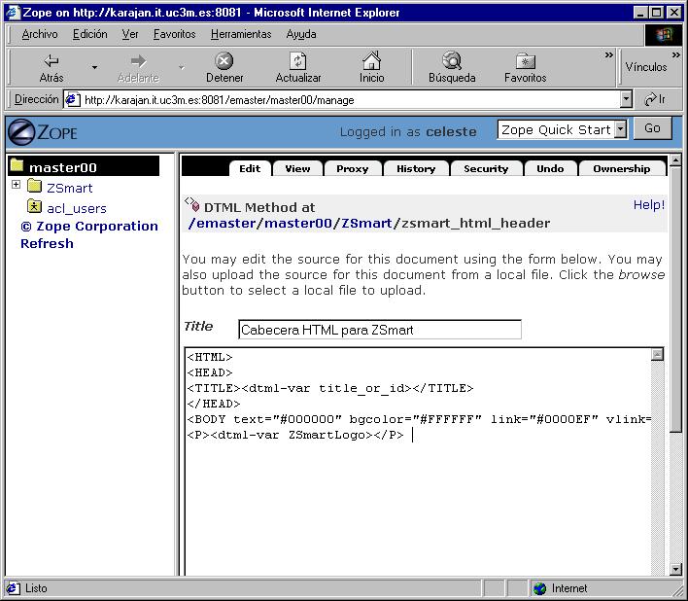Open the Búsqueda search panel
The height and width of the screenshot is (601, 688).
[452, 68]
